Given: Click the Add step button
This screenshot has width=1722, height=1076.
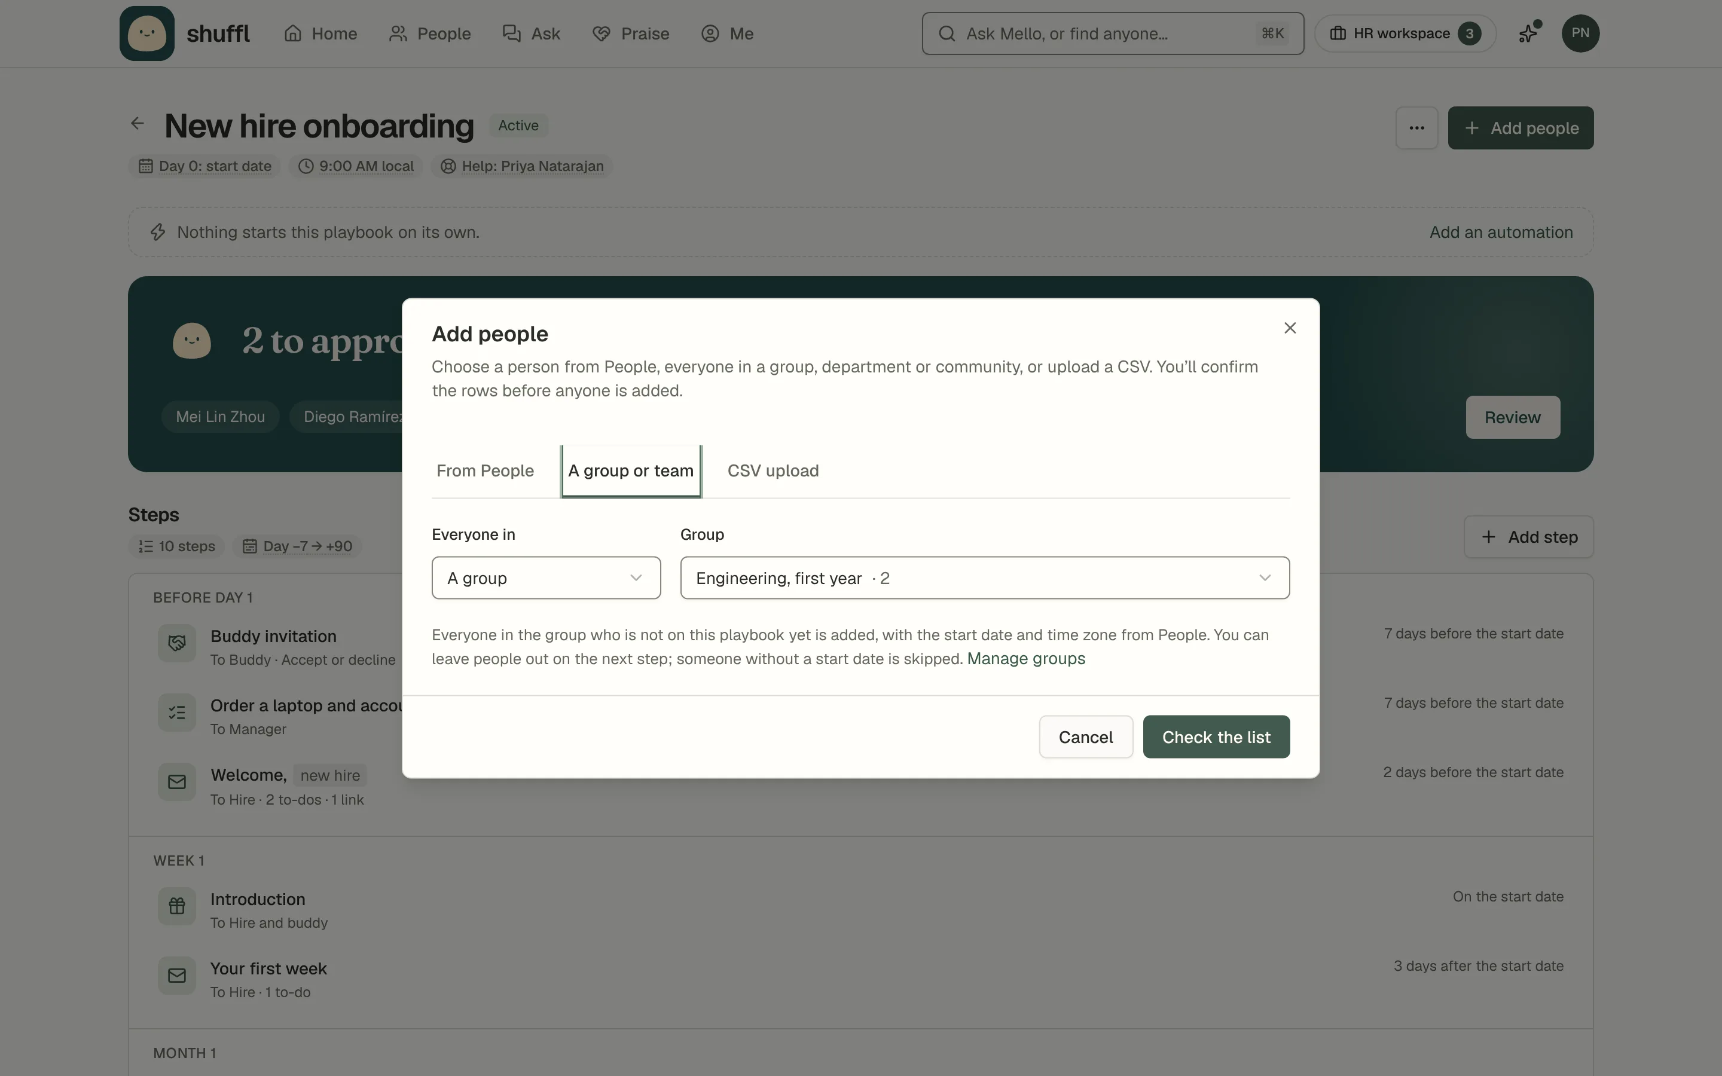Looking at the screenshot, I should pyautogui.click(x=1528, y=537).
